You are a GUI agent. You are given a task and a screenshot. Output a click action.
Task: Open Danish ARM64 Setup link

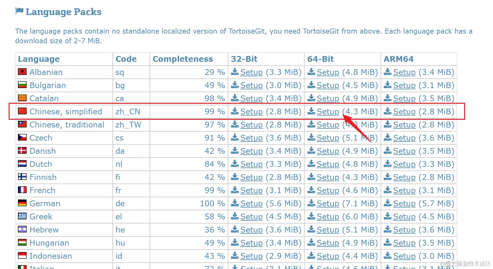pos(404,151)
